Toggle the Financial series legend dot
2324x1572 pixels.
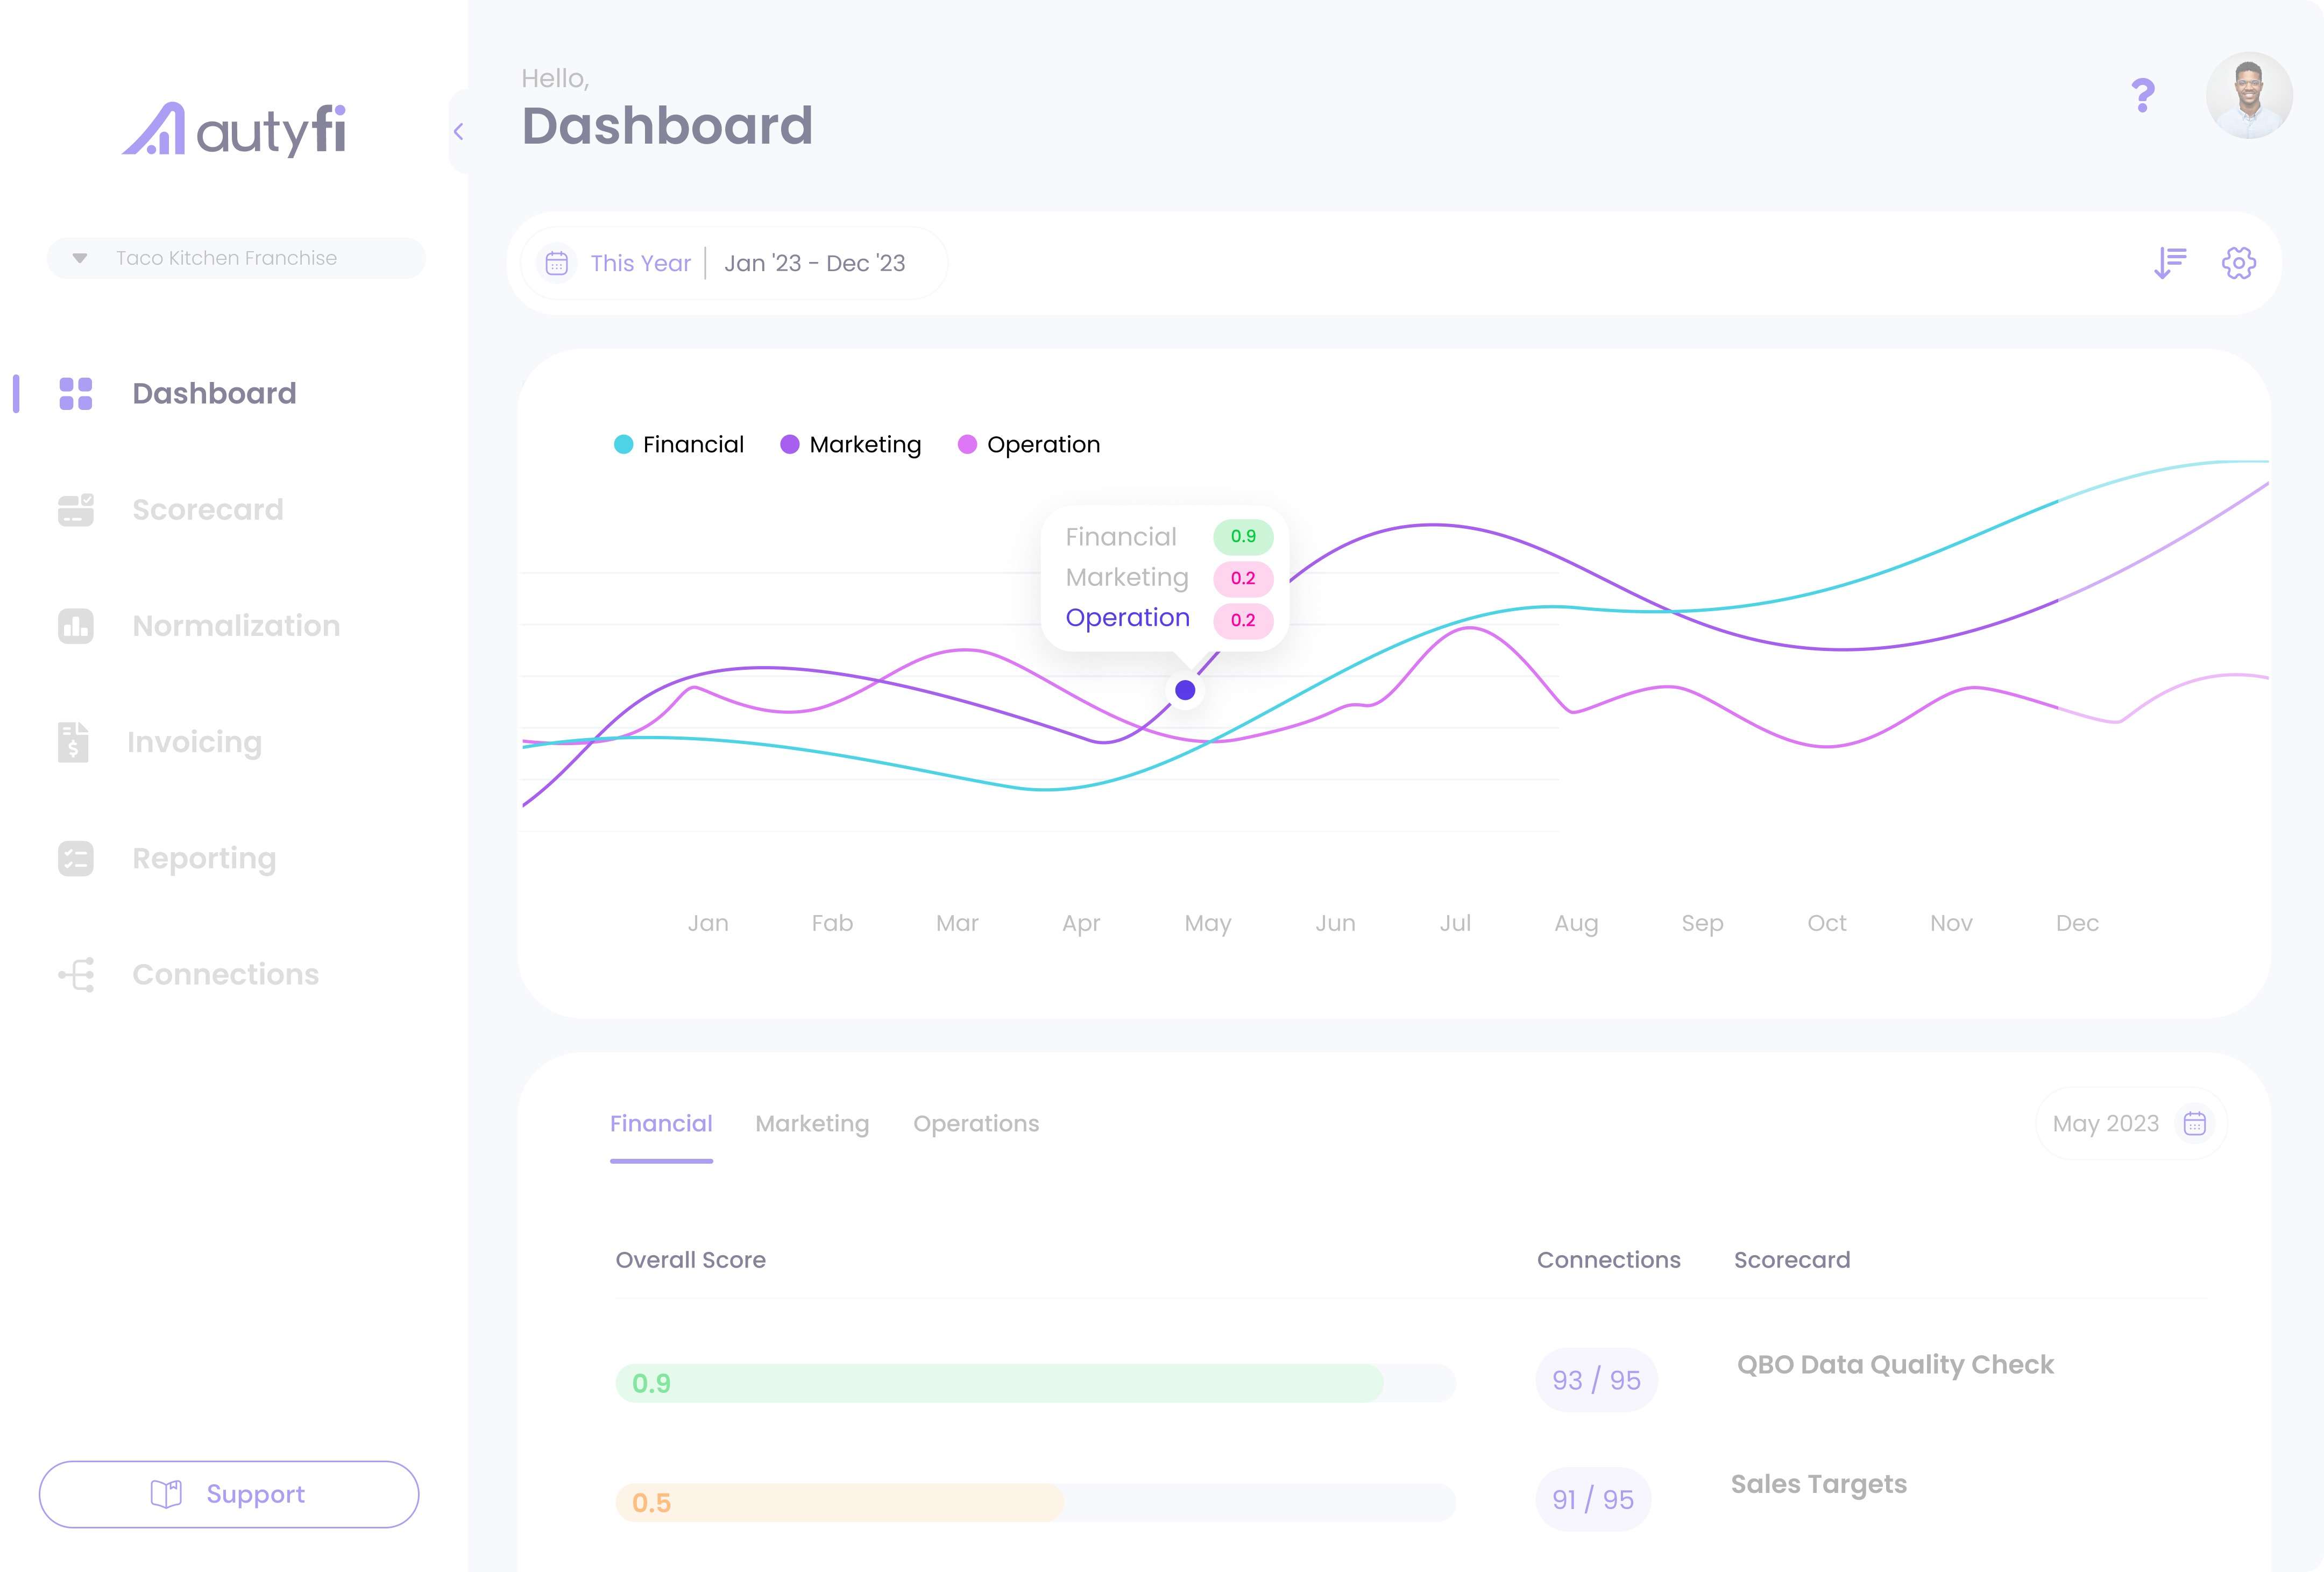pos(623,444)
